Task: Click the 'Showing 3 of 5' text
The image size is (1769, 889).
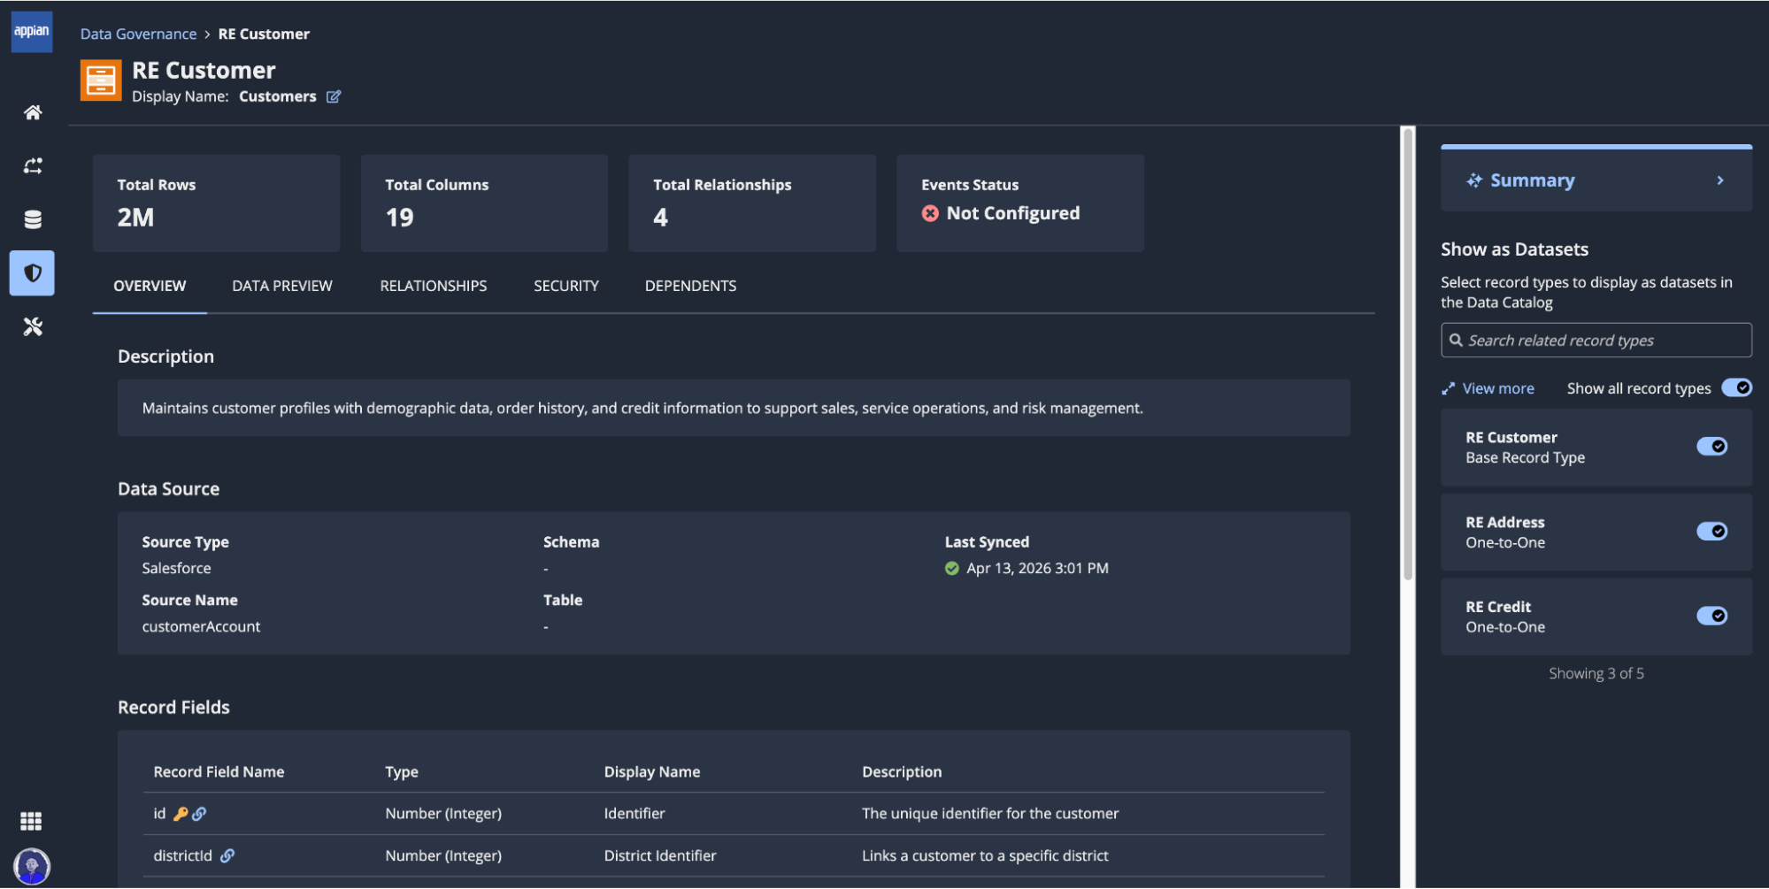Action: [x=1596, y=673]
